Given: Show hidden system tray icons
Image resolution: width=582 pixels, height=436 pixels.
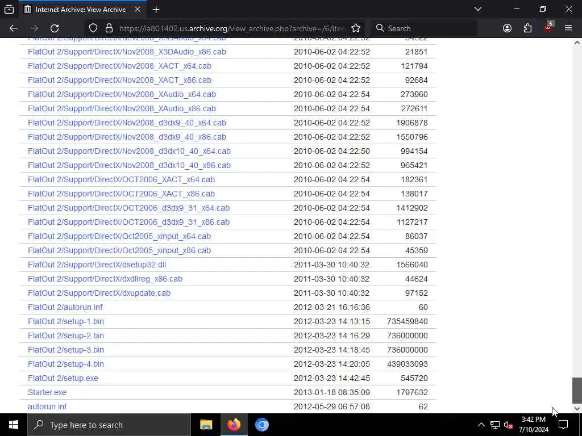Looking at the screenshot, I should coord(481,425).
